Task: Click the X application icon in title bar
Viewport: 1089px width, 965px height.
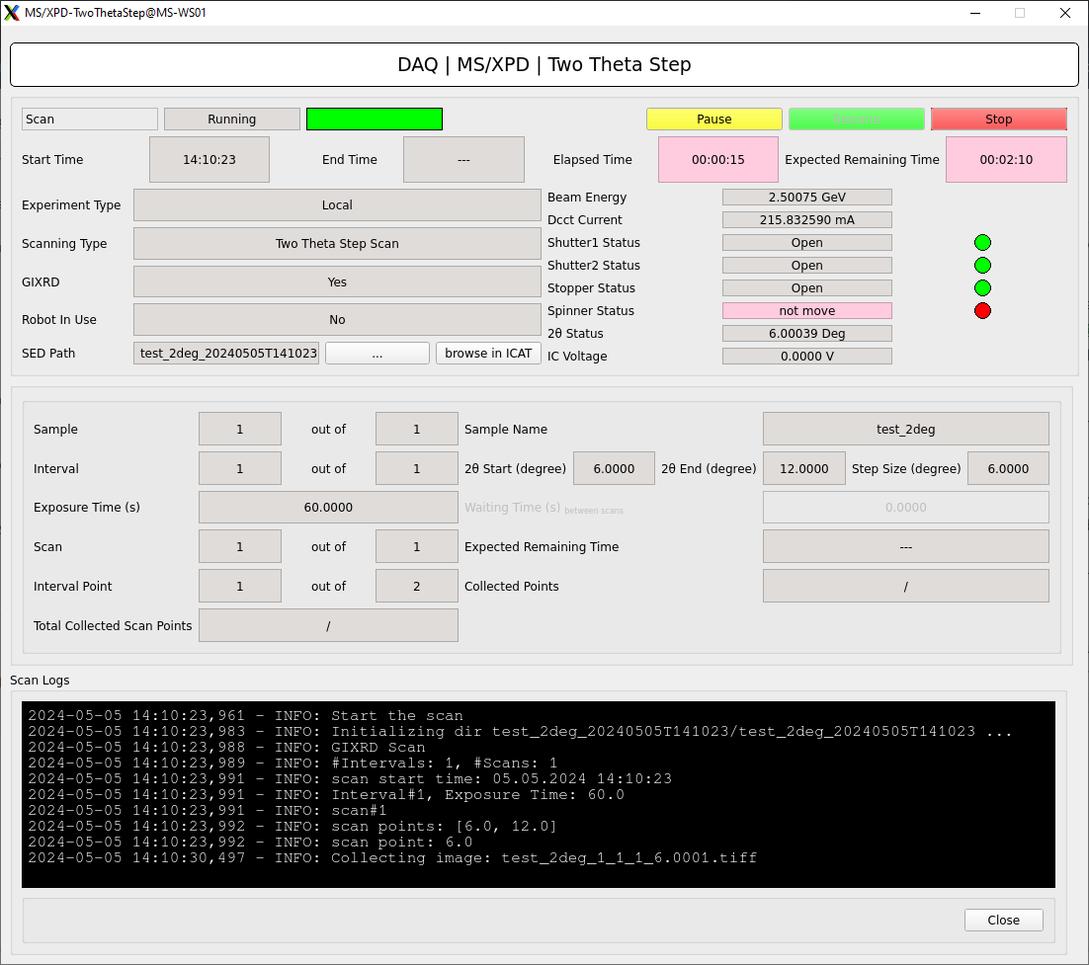Action: tap(12, 13)
